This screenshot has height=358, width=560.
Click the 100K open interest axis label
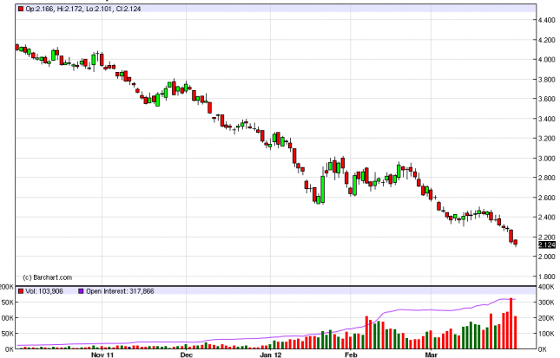pyautogui.click(x=546, y=334)
